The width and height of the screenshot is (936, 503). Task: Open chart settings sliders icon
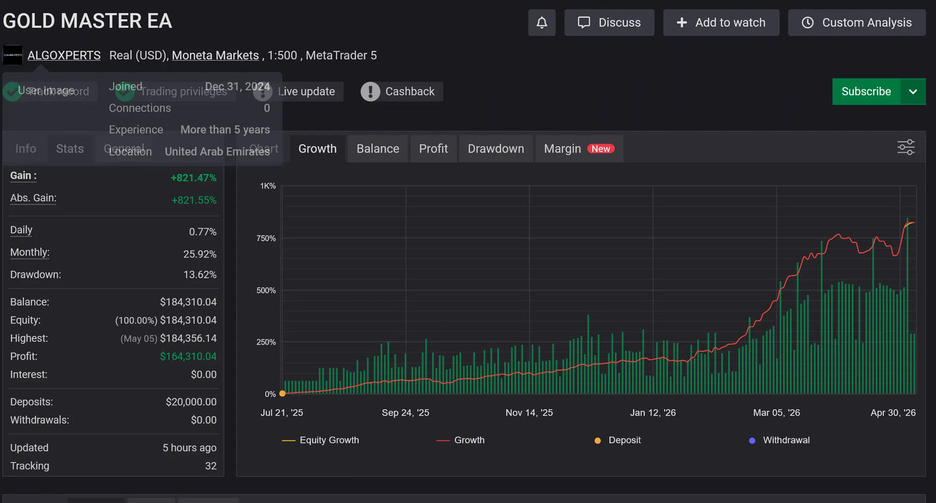(x=906, y=148)
